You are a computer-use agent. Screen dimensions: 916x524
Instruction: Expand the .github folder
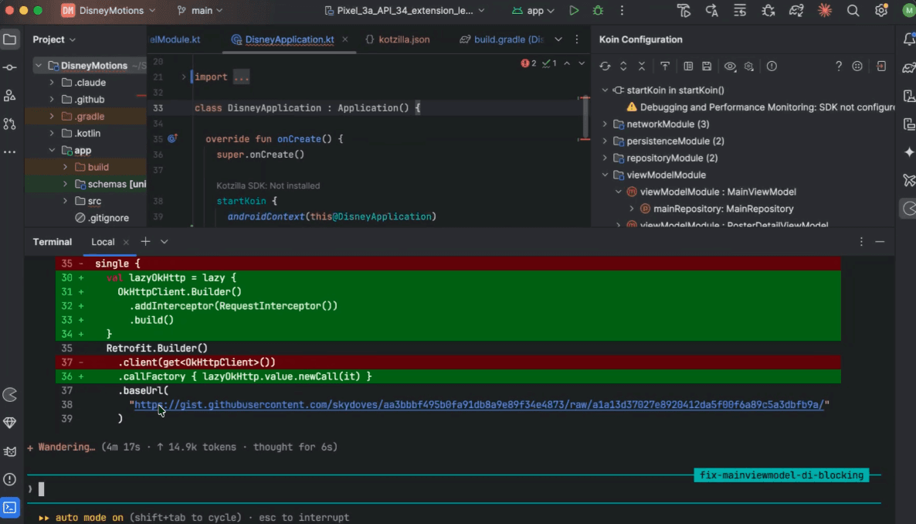coord(52,100)
